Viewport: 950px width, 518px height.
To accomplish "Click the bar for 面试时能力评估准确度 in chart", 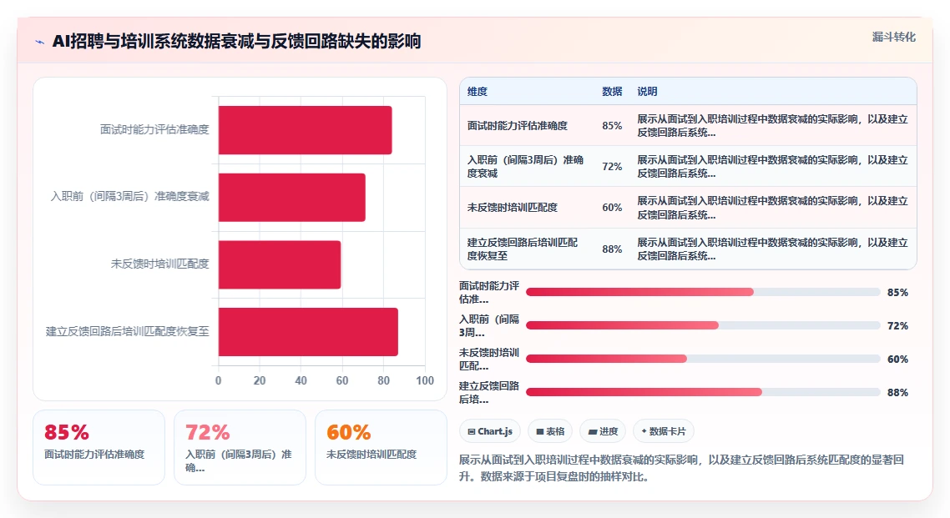I will (x=306, y=130).
